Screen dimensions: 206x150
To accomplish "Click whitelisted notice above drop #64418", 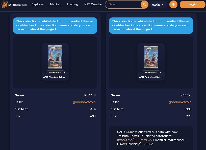I will click(55, 25).
